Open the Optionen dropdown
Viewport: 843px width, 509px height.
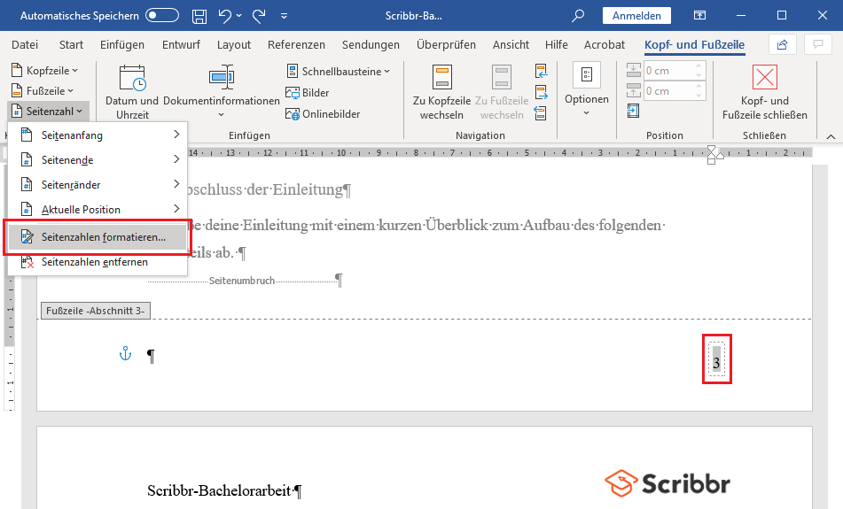point(587,90)
